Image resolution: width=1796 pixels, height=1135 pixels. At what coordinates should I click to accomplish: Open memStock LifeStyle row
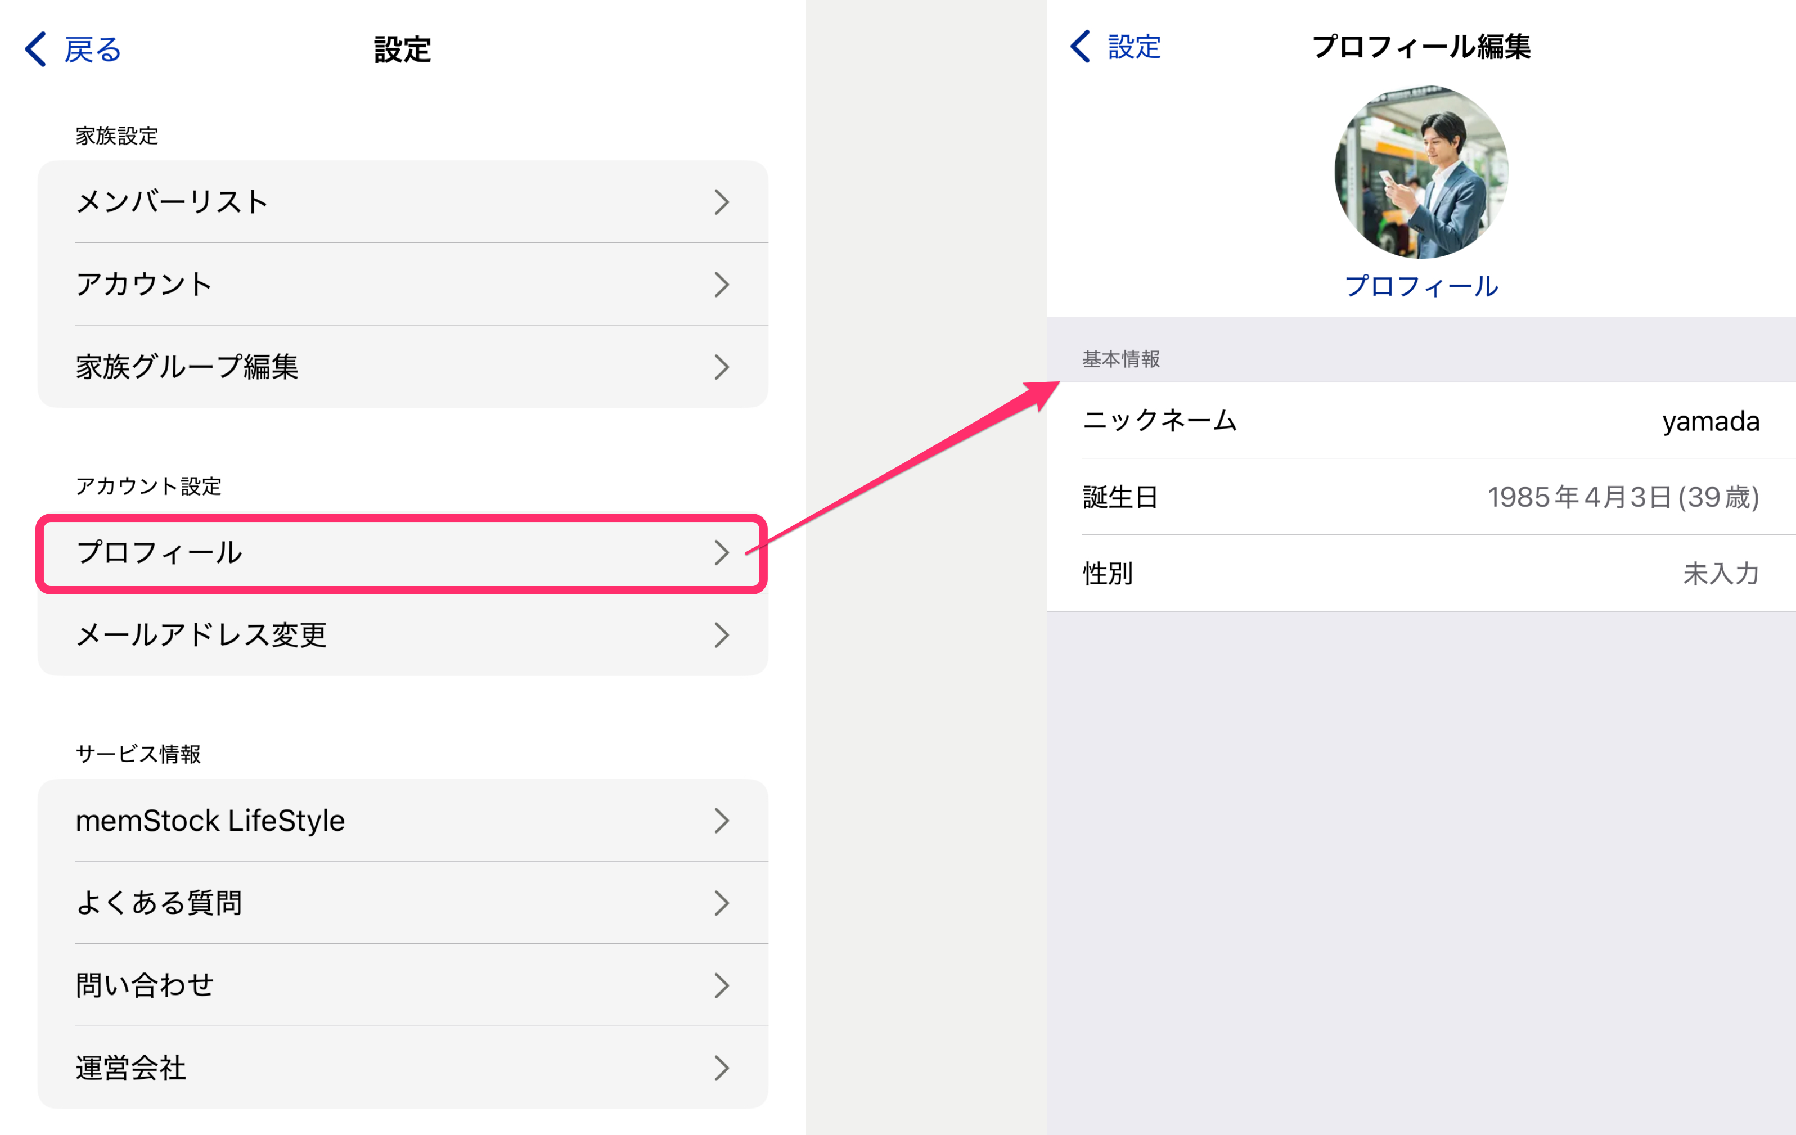[x=210, y=820]
